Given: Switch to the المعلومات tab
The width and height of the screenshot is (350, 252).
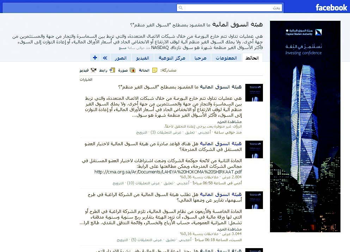Looking at the screenshot, I should pos(226,57).
